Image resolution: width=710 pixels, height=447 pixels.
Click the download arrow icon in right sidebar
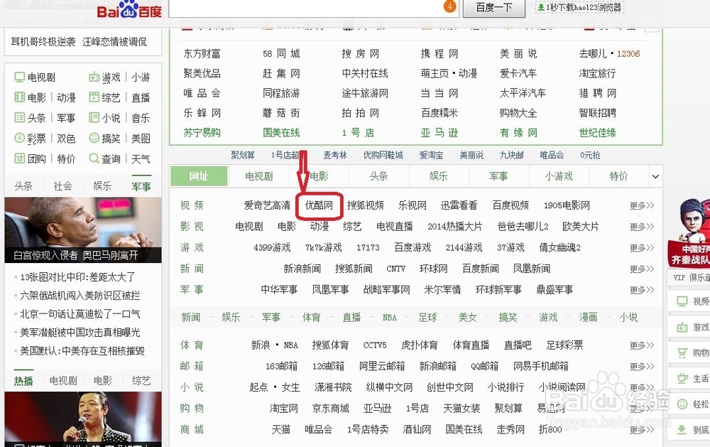point(682,429)
